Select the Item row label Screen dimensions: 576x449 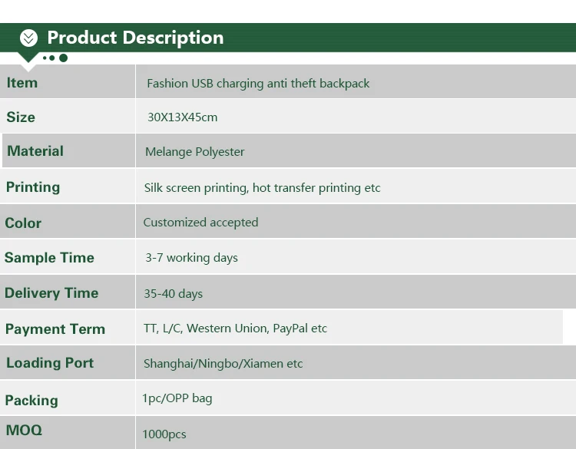point(22,83)
